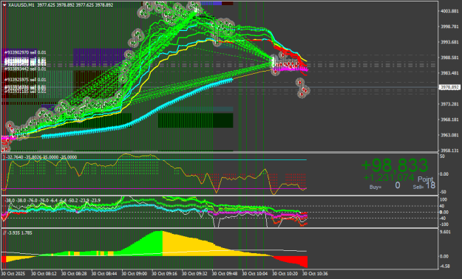Click the +98,833 profit readout
Viewport: 462px width, 279px height.
click(394, 165)
